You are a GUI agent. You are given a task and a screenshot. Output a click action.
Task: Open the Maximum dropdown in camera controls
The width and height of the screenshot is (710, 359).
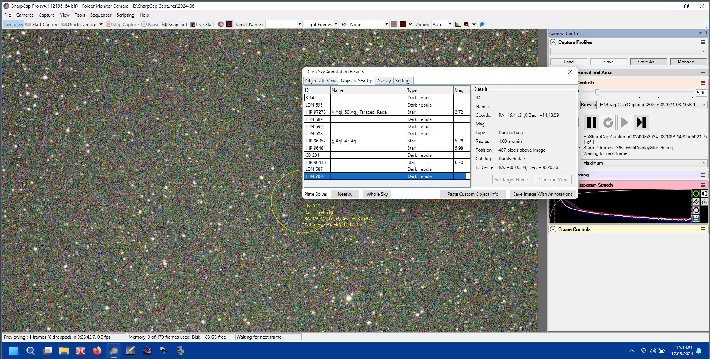644,163
